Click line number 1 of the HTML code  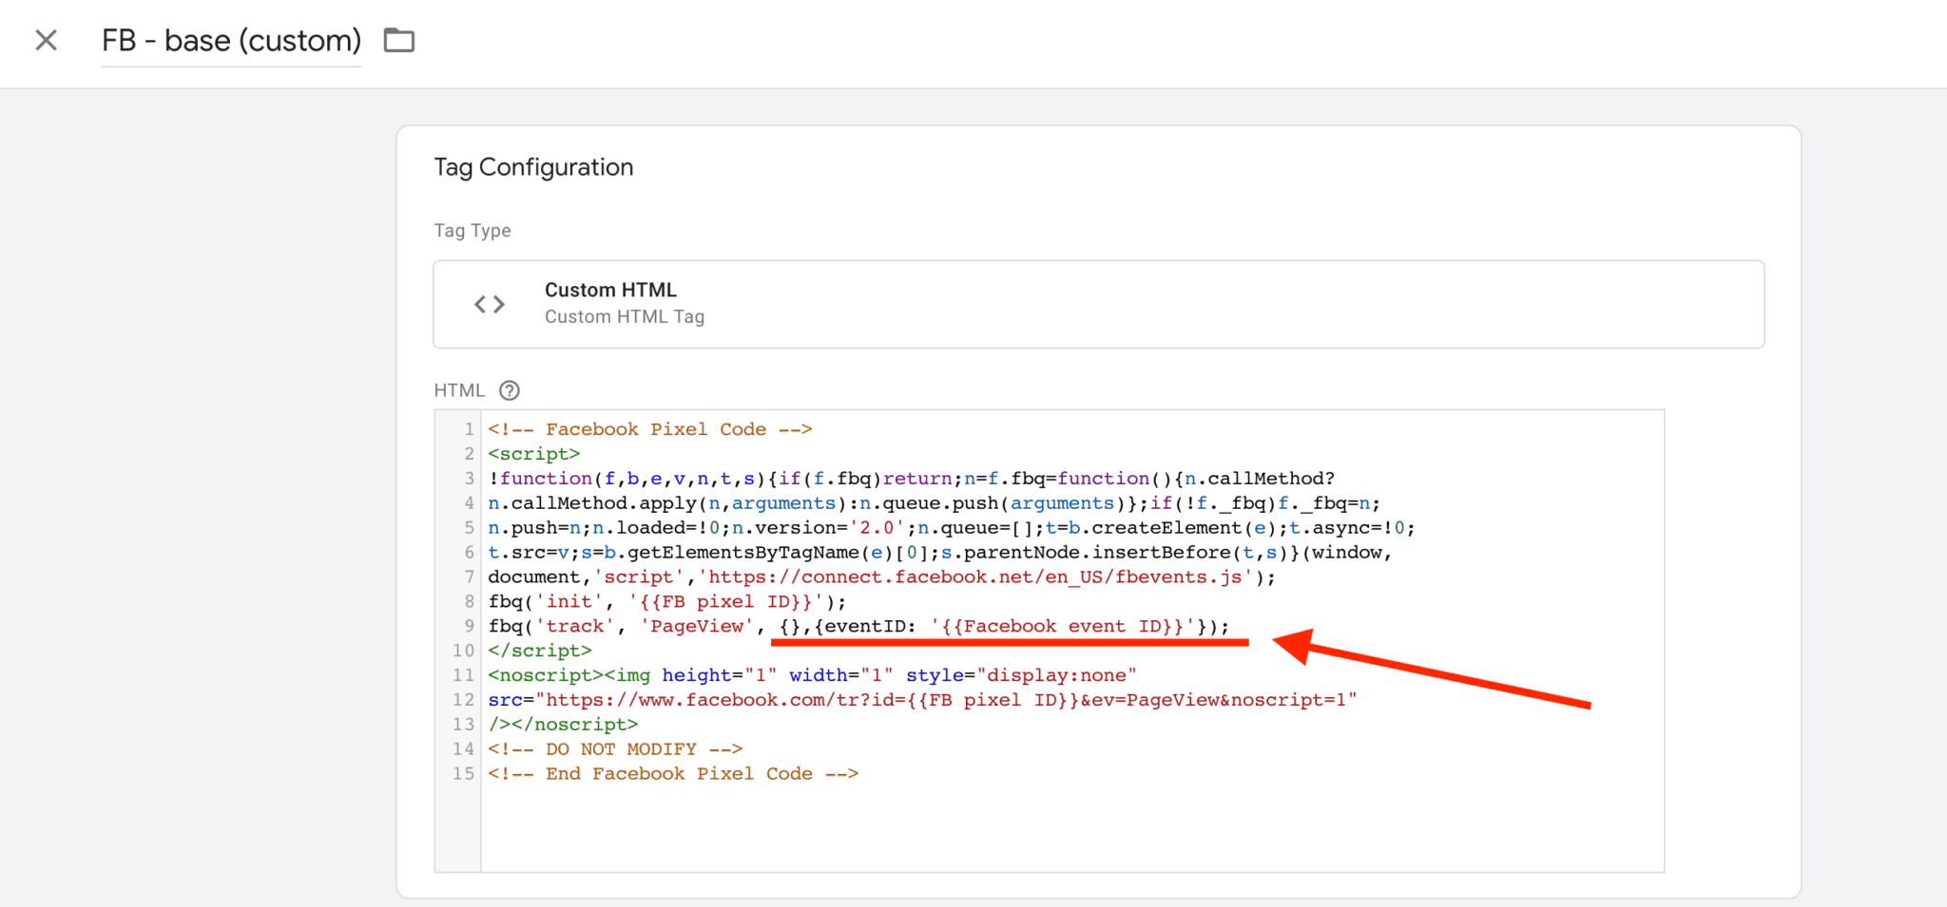coord(468,428)
